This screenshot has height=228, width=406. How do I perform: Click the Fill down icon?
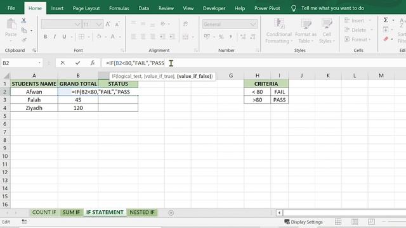pos(386,30)
